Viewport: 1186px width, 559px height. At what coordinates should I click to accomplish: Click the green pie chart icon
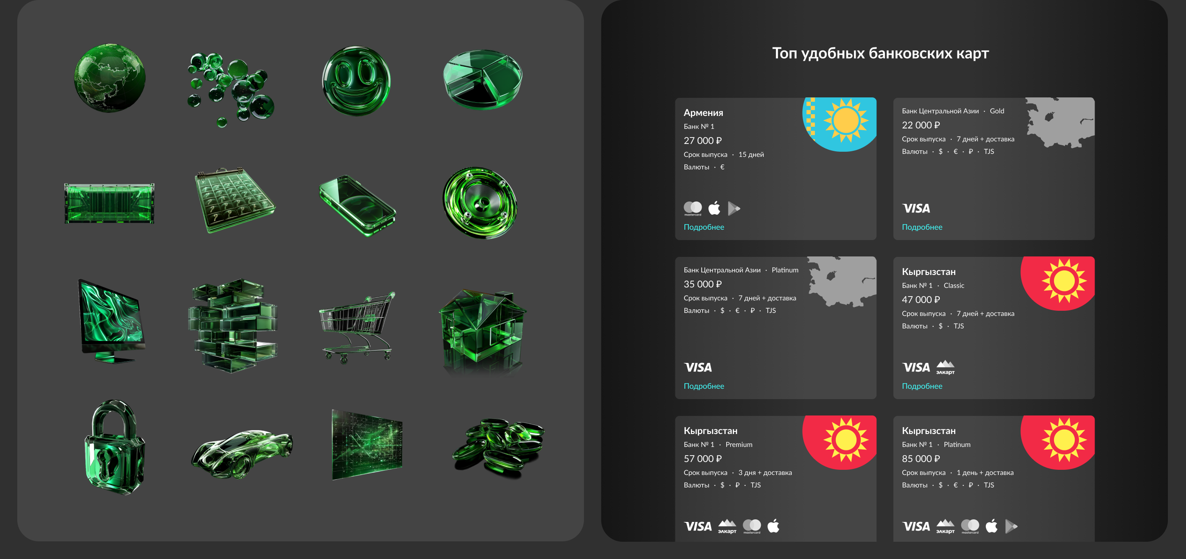click(x=483, y=80)
